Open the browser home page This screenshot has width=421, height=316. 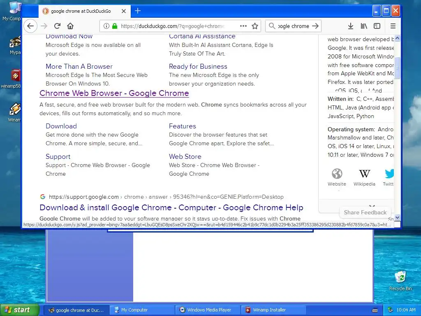pyautogui.click(x=70, y=26)
